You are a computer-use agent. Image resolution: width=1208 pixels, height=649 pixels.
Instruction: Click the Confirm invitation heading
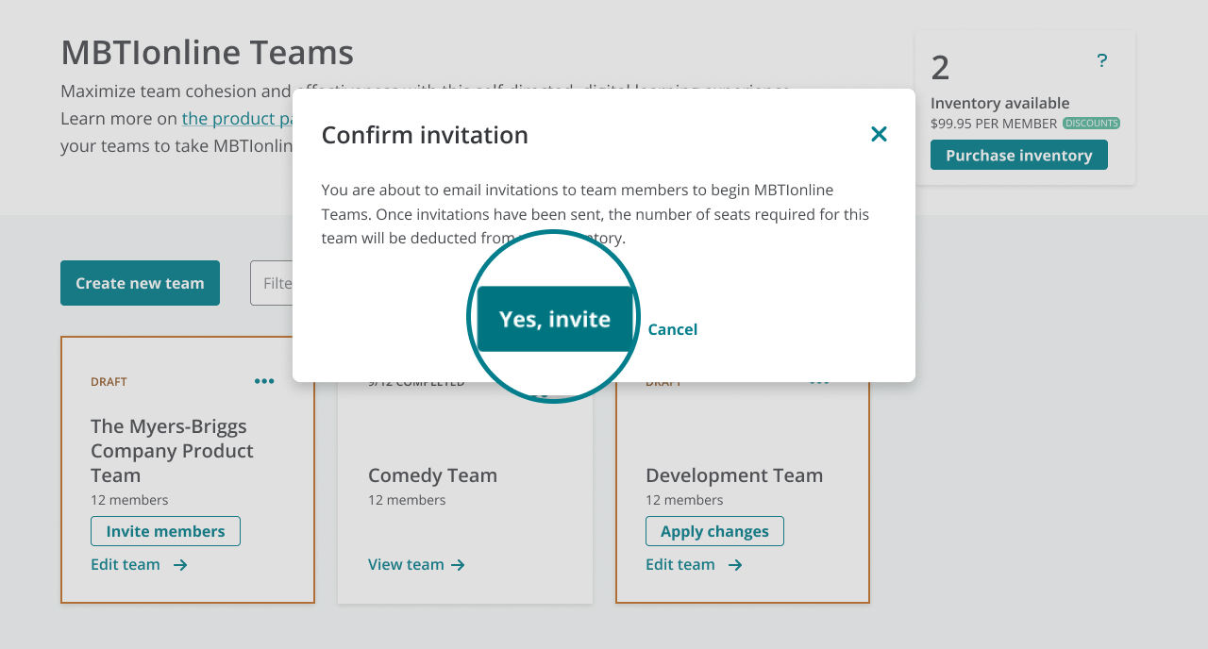[425, 135]
